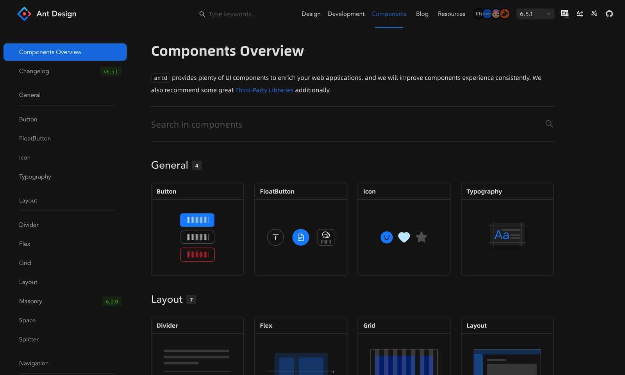Screen dimensions: 625x375
Task: Open FloatButton in sidebar menu
Action: click(x=65, y=138)
